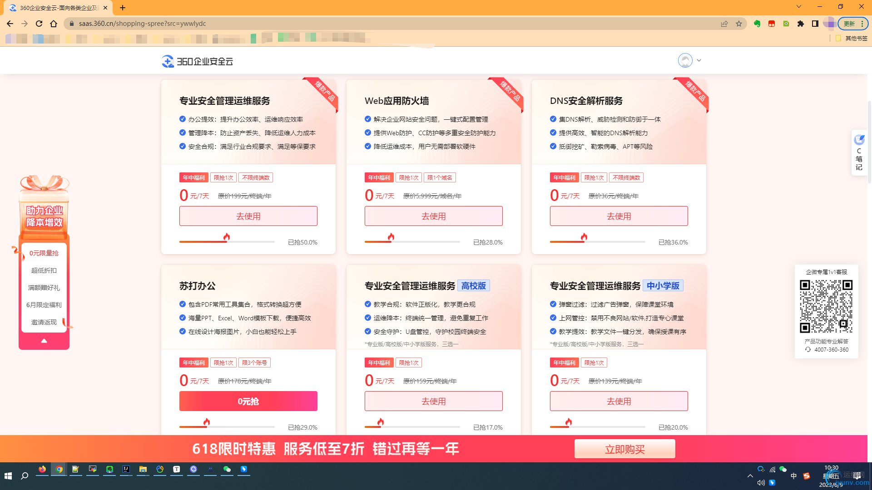The height and width of the screenshot is (490, 872).
Task: Click the 中小学版 label tag
Action: tap(663, 286)
